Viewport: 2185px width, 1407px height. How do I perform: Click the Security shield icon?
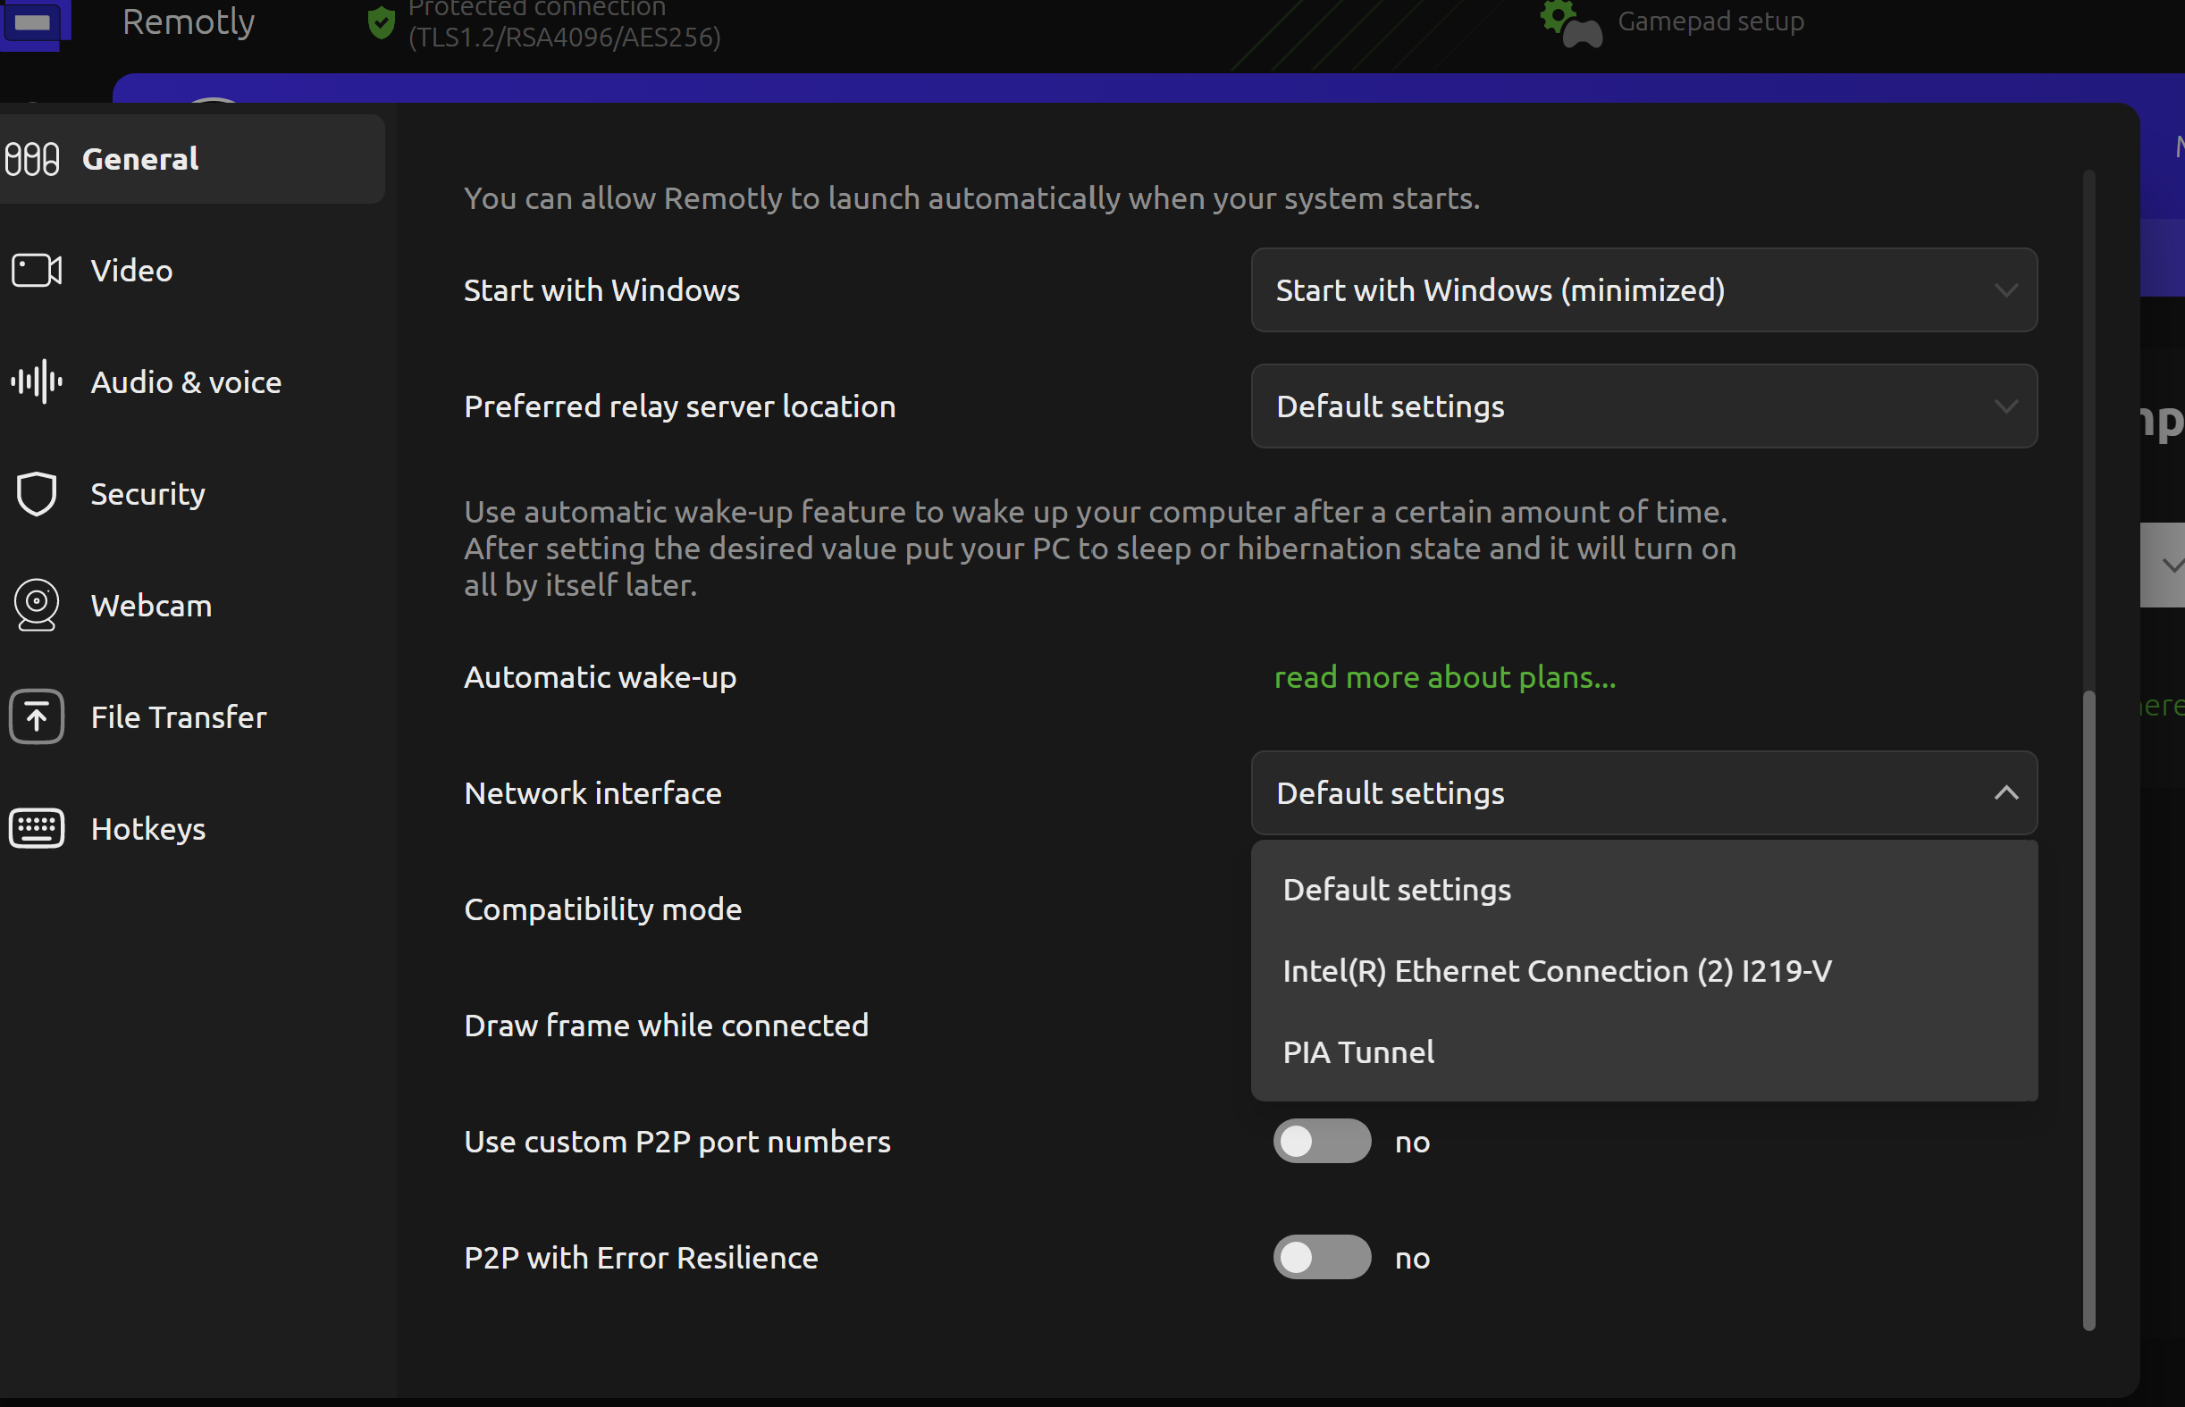coord(37,493)
